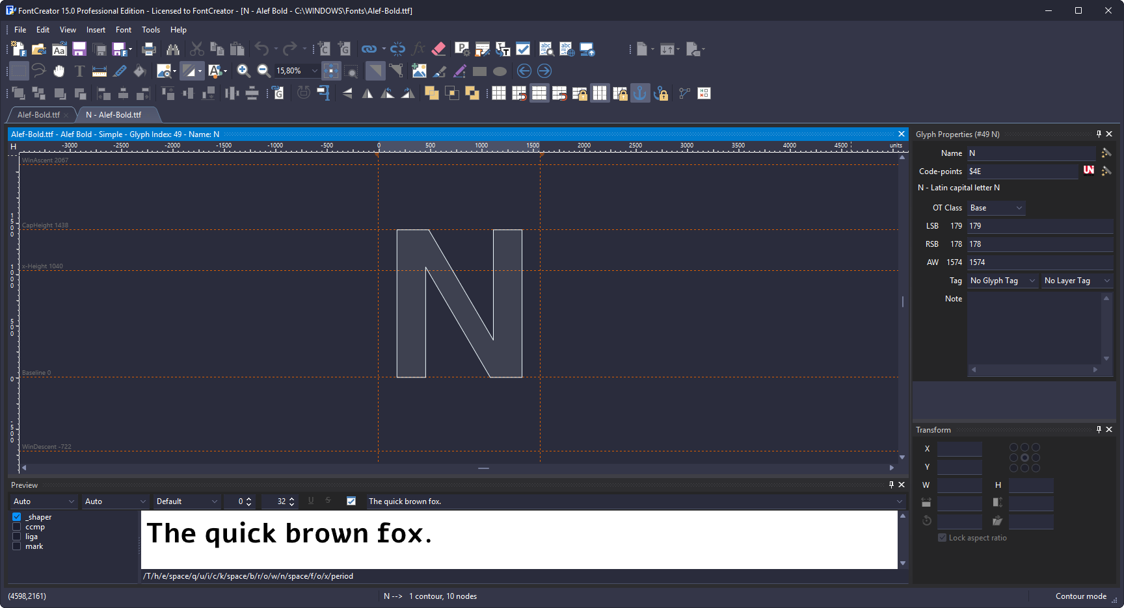
Task: Click the LSB value input field
Action: [1039, 226]
